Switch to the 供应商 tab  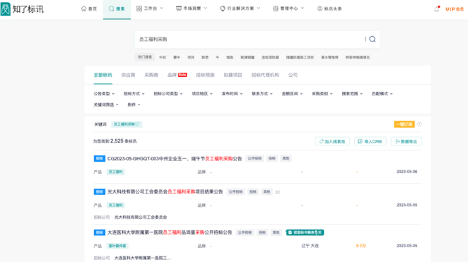pyautogui.click(x=128, y=75)
